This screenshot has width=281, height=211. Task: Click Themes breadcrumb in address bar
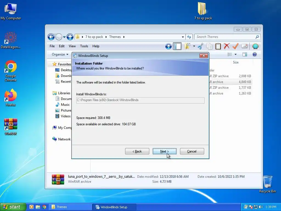click(x=115, y=37)
